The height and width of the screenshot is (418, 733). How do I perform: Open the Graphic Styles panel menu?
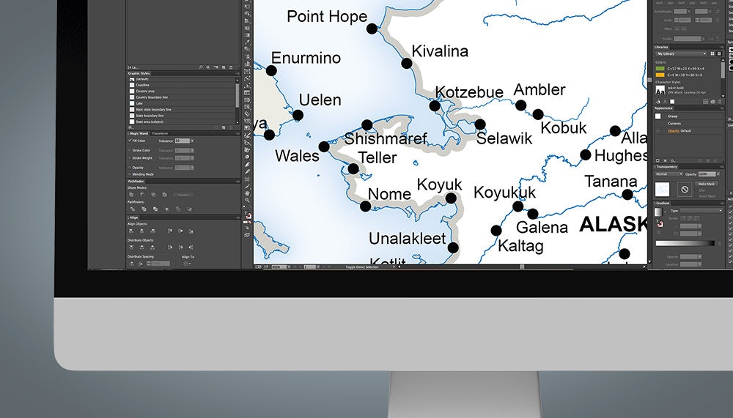pos(238,73)
